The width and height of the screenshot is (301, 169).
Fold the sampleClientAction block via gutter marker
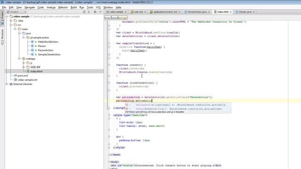109,43
